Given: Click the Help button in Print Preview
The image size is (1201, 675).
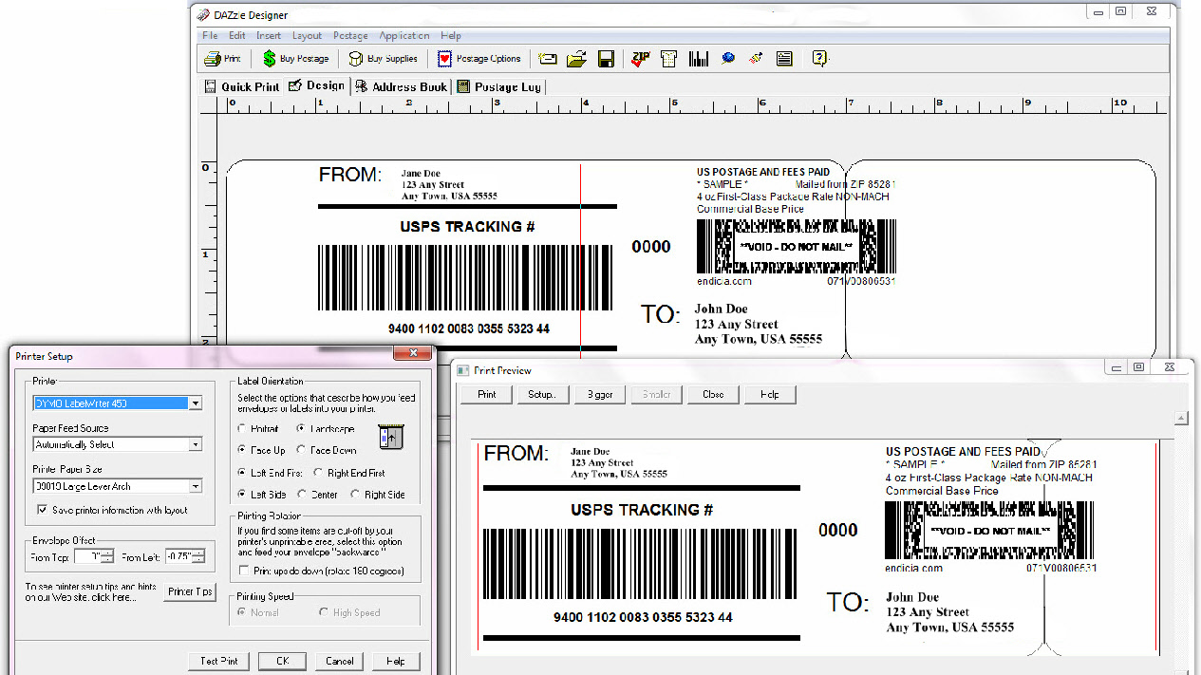Looking at the screenshot, I should 770,394.
